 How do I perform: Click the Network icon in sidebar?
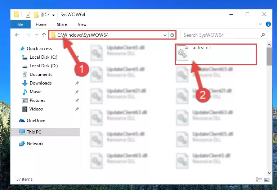pos(22,144)
